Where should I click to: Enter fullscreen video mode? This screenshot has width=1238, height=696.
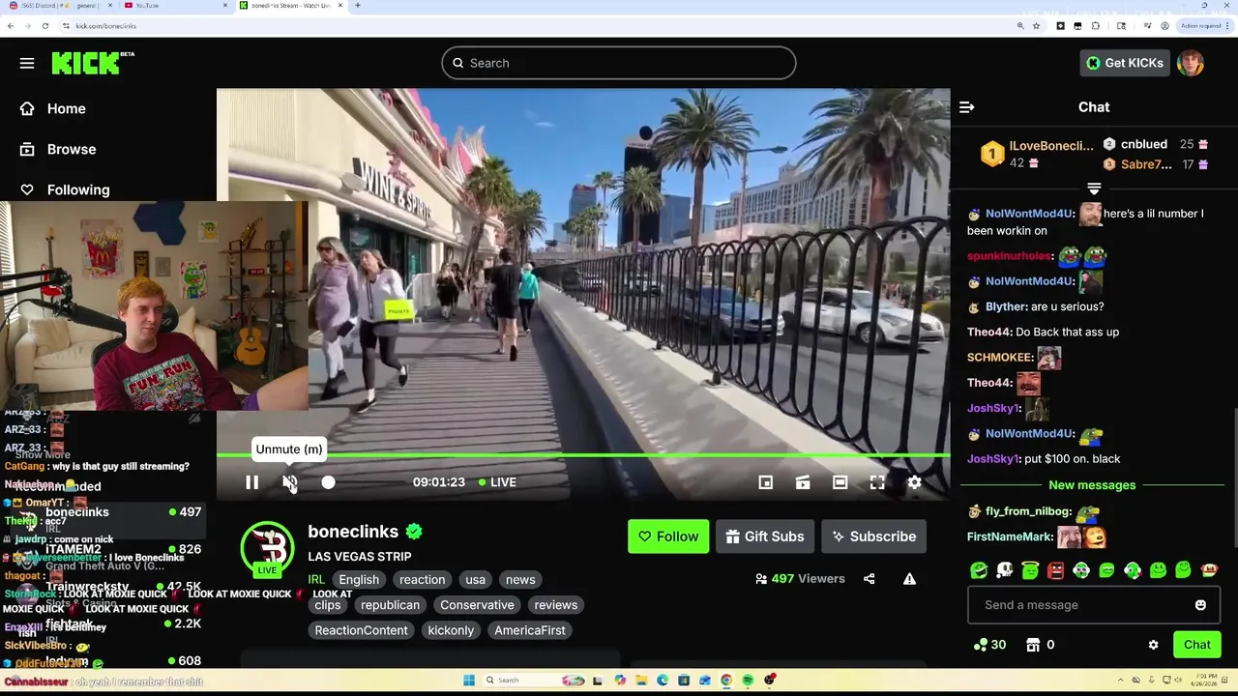(x=877, y=482)
